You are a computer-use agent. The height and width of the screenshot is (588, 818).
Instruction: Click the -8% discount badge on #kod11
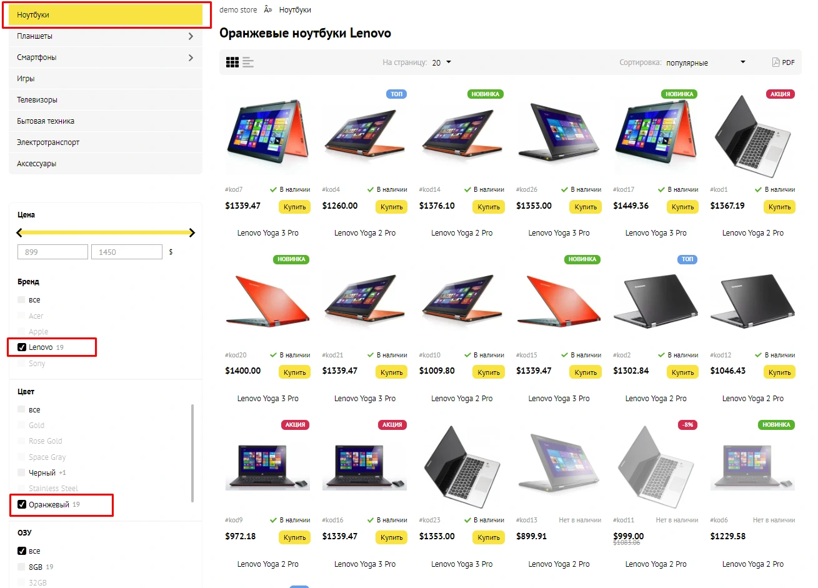pos(687,425)
